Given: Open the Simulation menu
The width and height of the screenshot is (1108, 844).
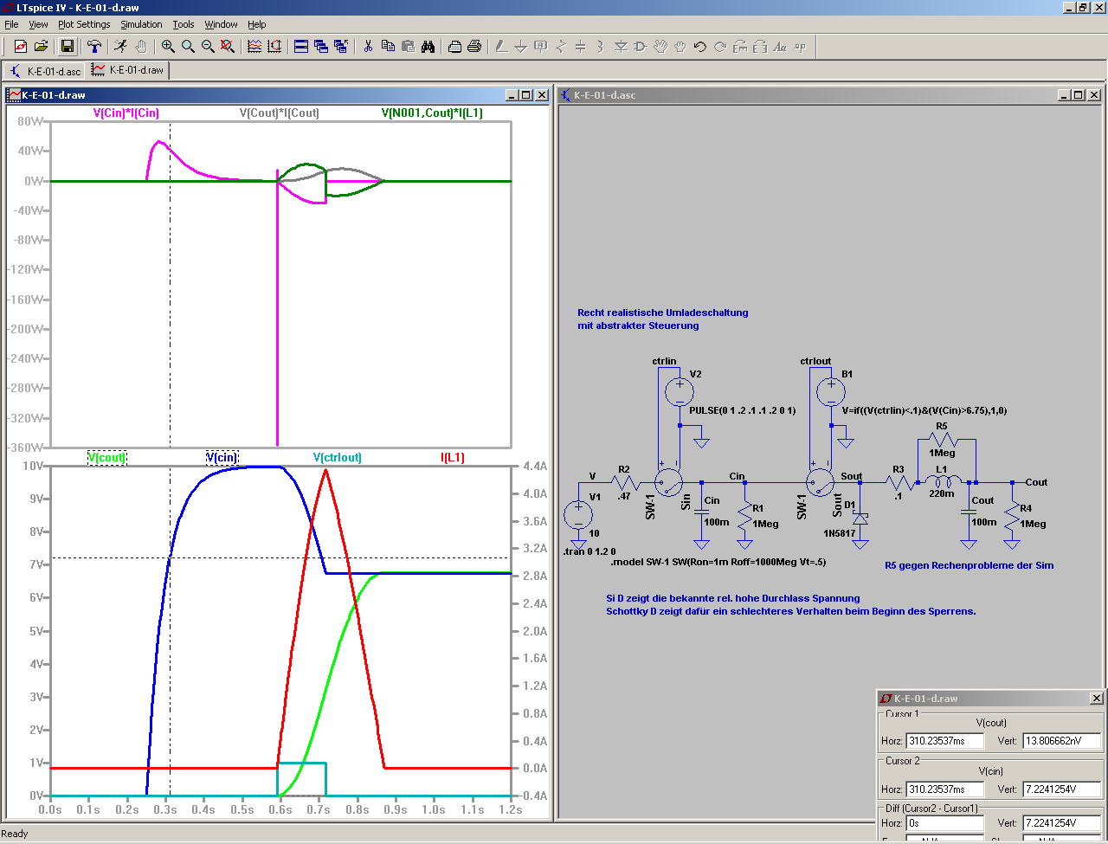Looking at the screenshot, I should (141, 24).
